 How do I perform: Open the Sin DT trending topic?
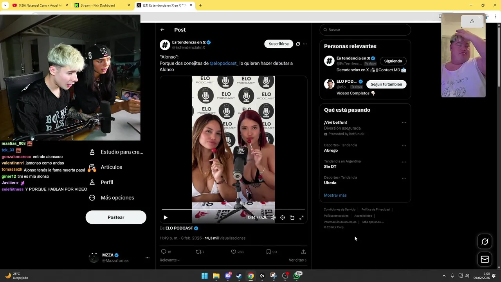pos(330,166)
